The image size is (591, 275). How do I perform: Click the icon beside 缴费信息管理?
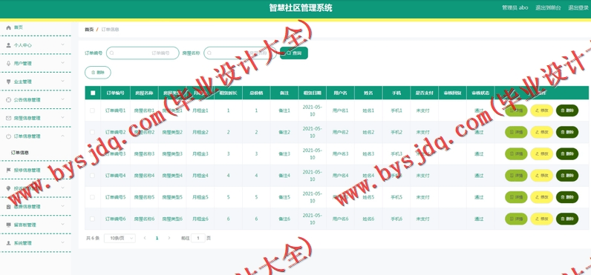(9, 207)
